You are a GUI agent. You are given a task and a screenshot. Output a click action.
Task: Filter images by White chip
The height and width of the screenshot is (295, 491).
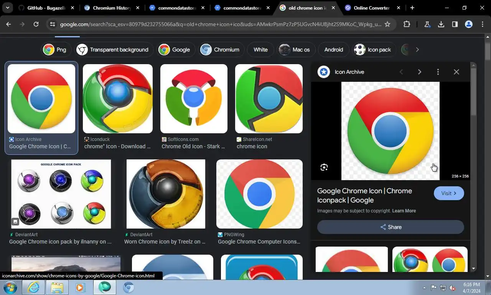(260, 50)
